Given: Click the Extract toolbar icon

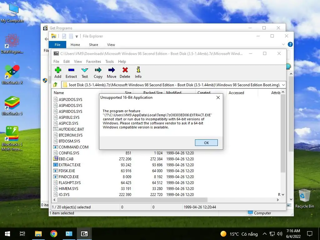Looking at the screenshot, I should pos(71,72).
